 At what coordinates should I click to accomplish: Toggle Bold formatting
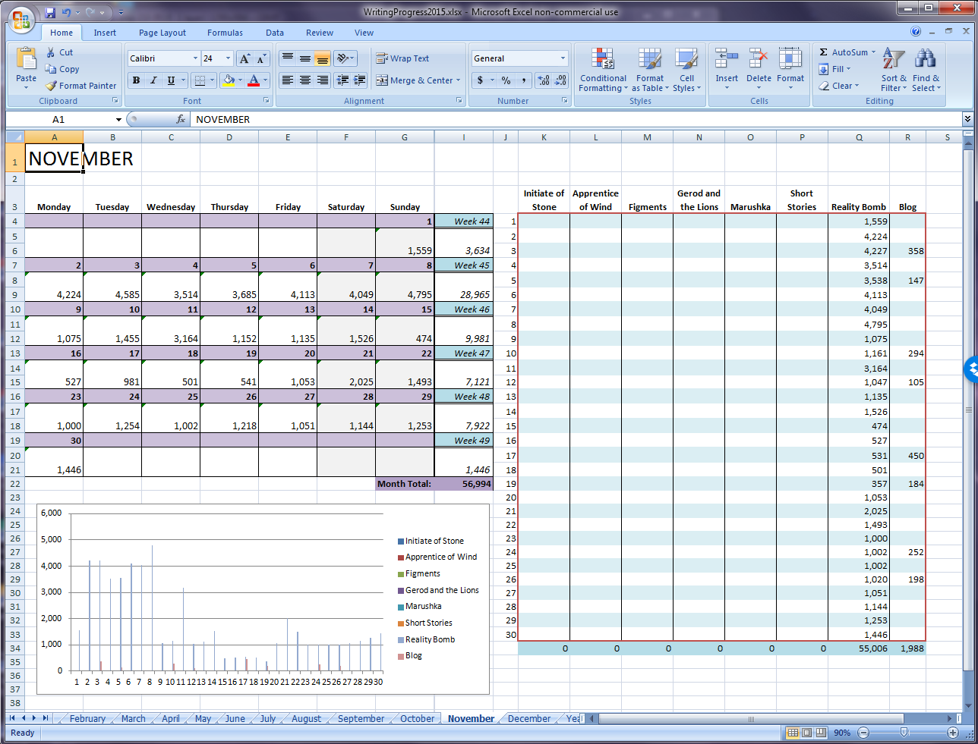tap(136, 80)
